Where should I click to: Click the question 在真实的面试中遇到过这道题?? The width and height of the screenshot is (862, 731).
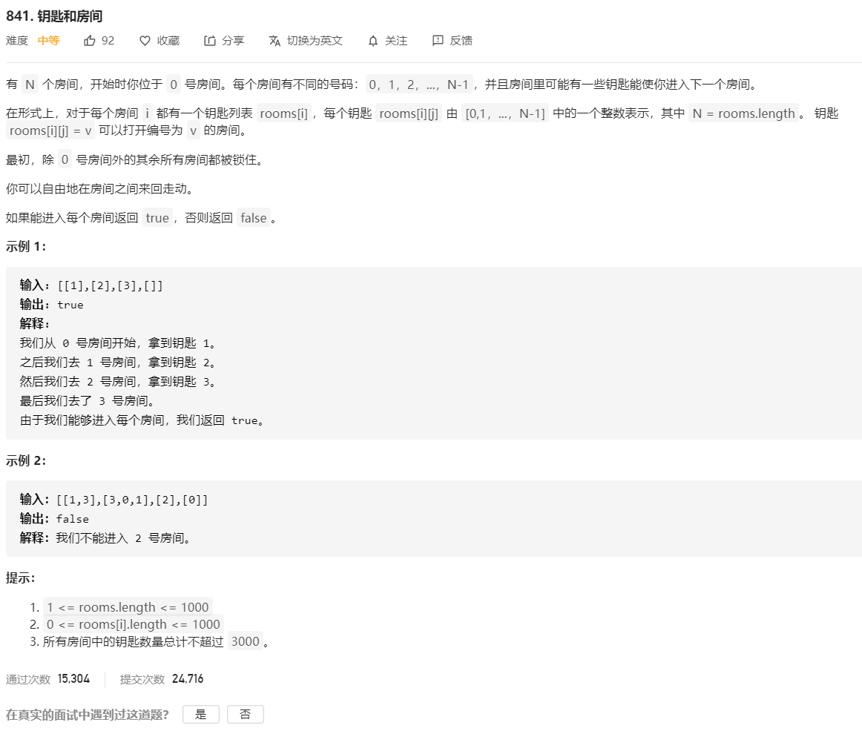click(x=88, y=715)
